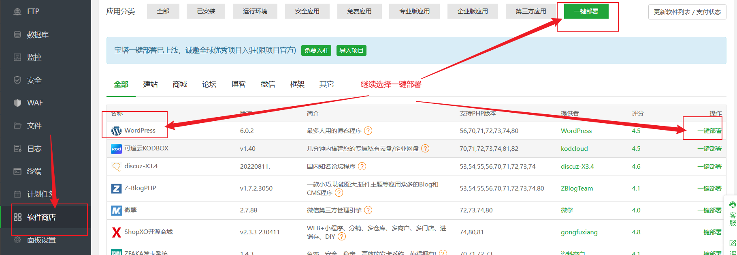Click the 免费入驻 green button
Image resolution: width=737 pixels, height=255 pixels.
tap(316, 51)
